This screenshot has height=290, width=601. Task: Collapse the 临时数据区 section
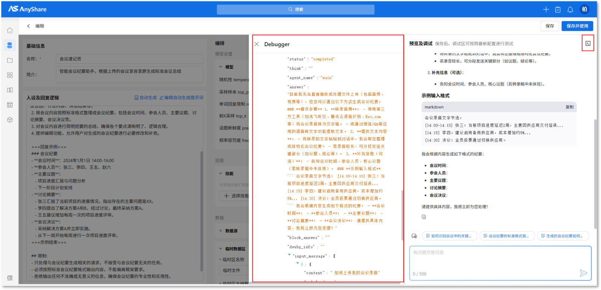pos(221,249)
